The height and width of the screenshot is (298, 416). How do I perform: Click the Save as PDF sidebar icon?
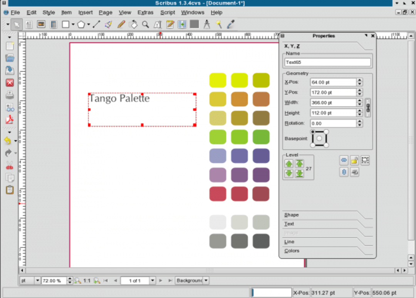10,120
